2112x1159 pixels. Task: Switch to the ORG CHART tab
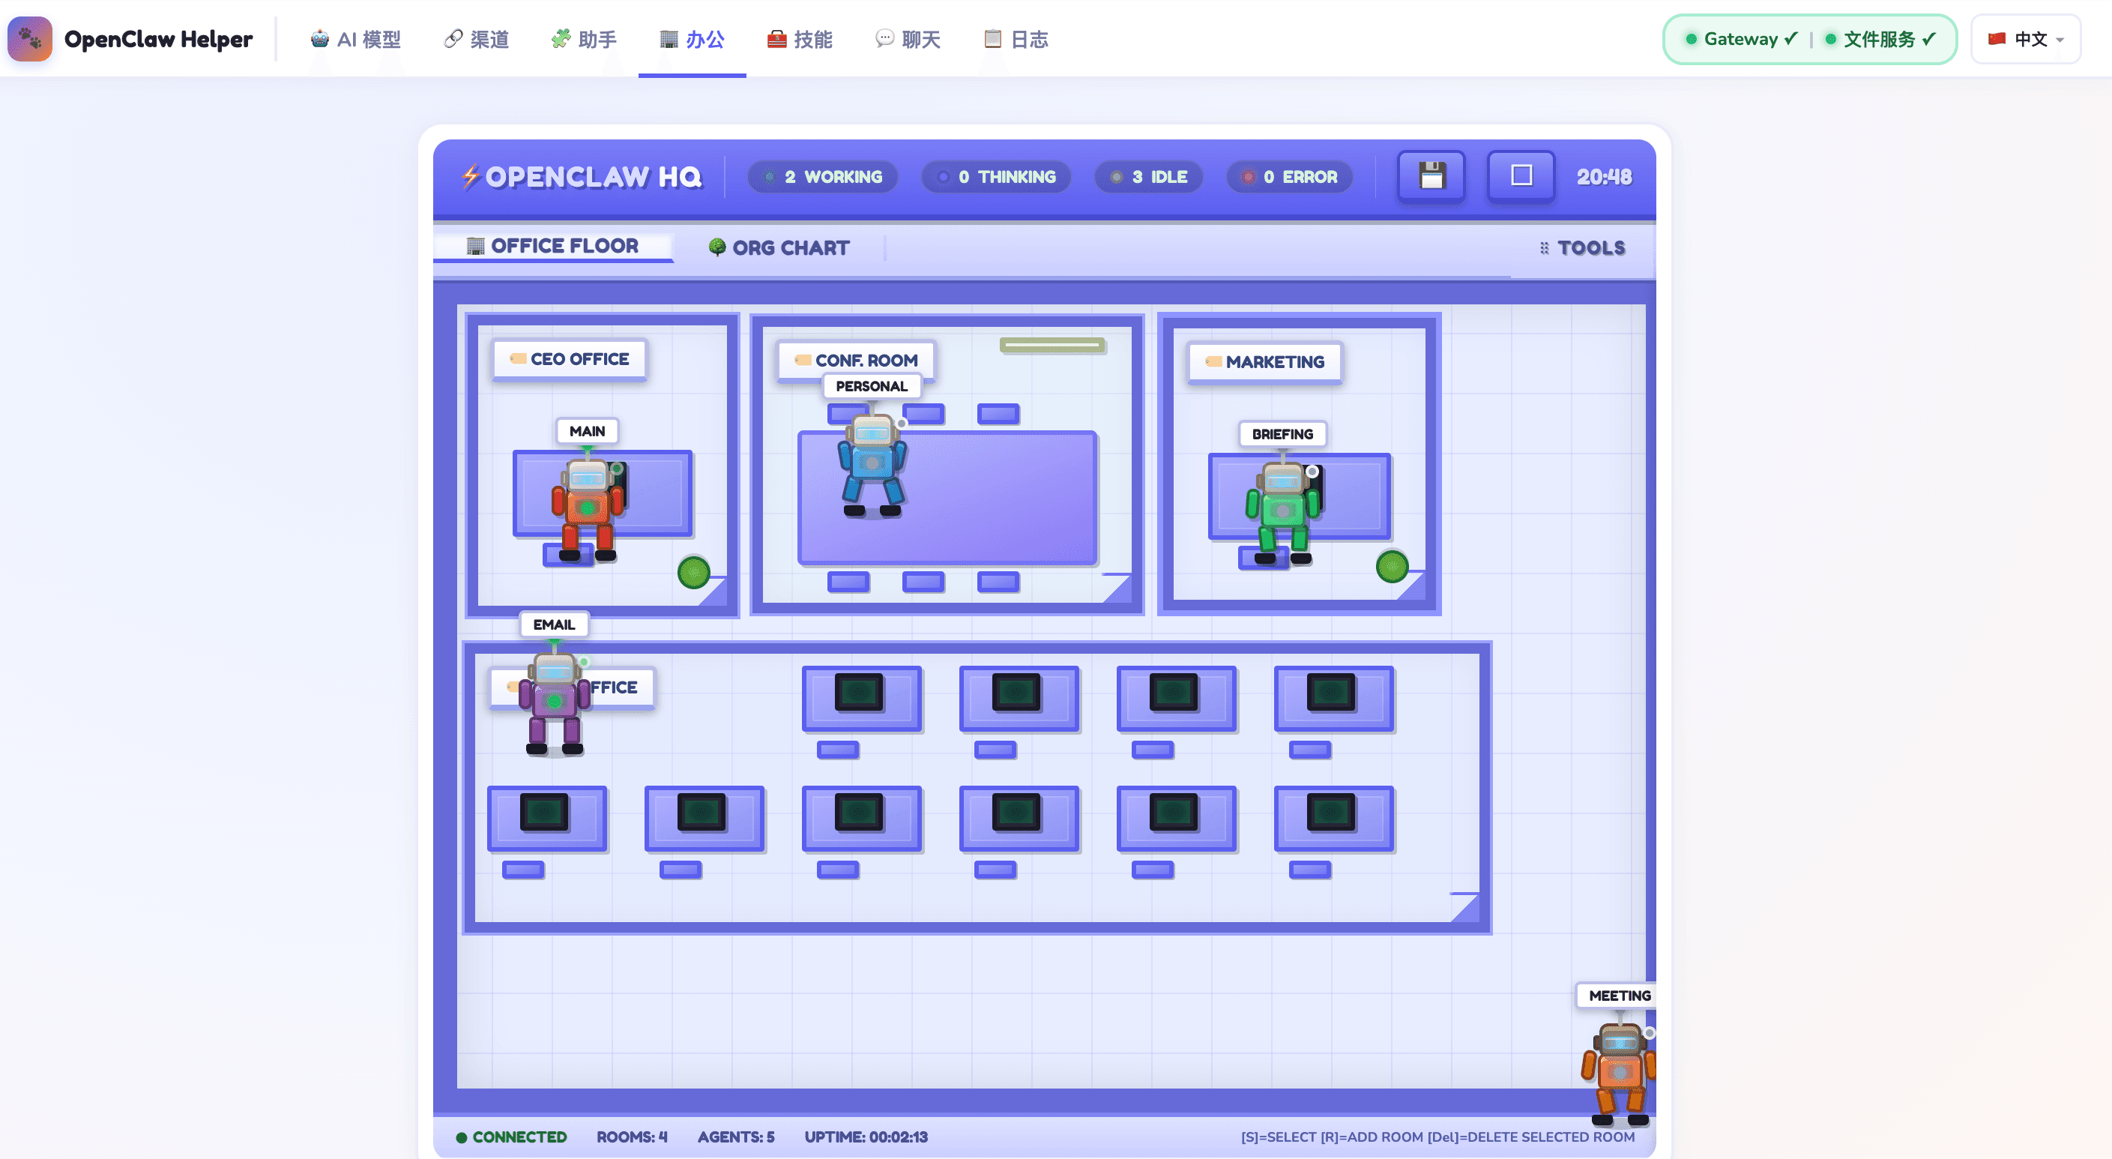pos(779,247)
